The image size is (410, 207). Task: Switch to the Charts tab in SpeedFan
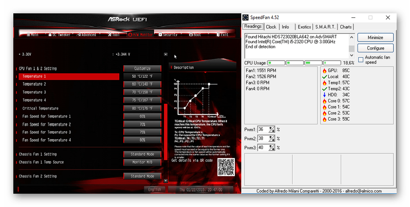click(346, 27)
